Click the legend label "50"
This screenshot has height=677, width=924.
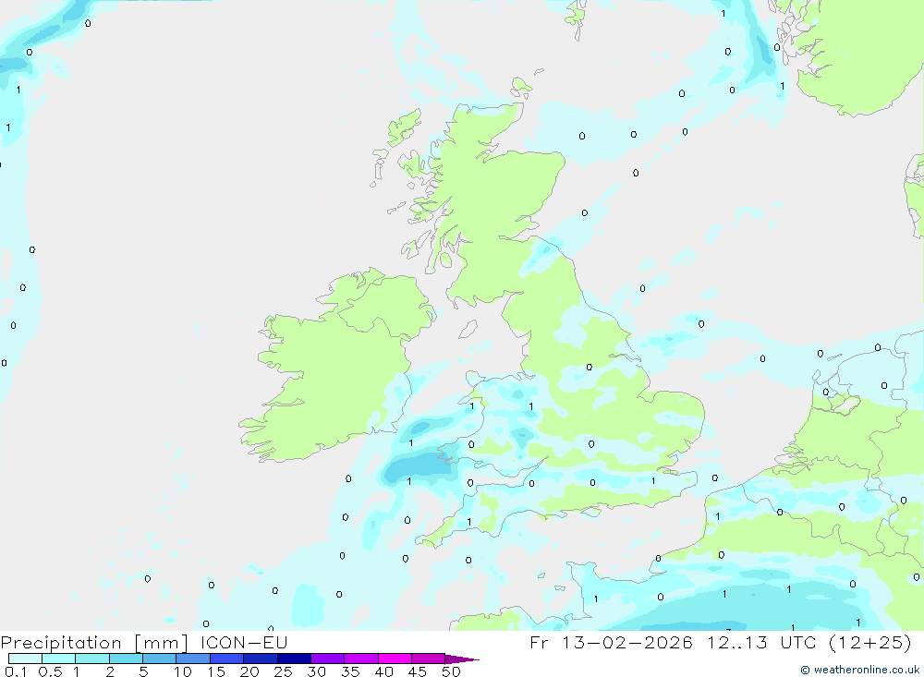pos(452,671)
